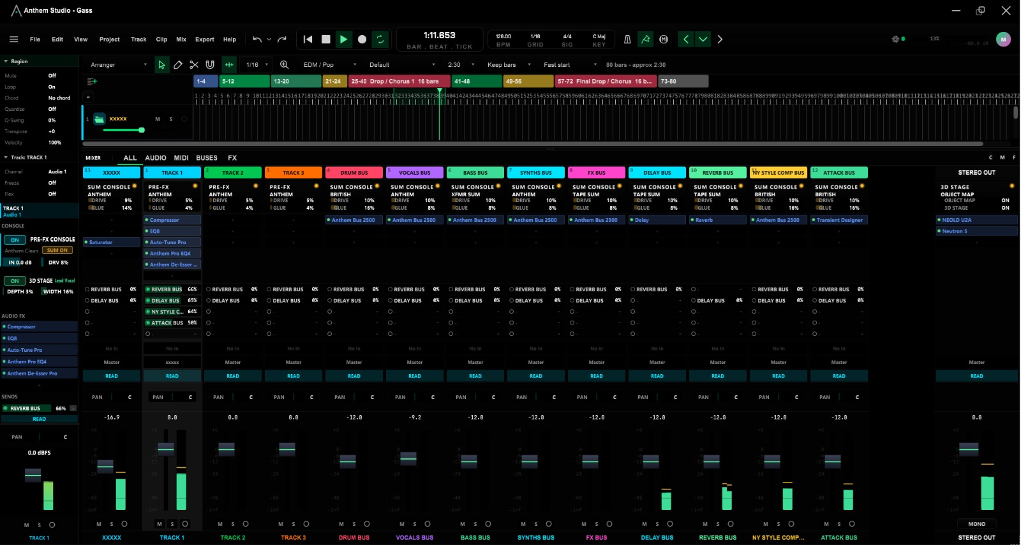Viewport: 1021px width, 545px height.
Task: Open the Arranger dropdown
Action: point(119,65)
